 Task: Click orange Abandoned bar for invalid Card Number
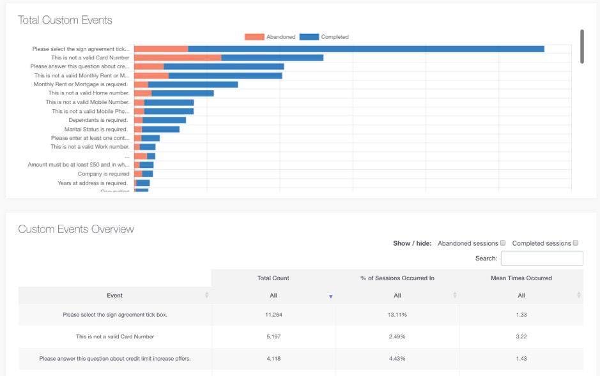pyautogui.click(x=178, y=57)
